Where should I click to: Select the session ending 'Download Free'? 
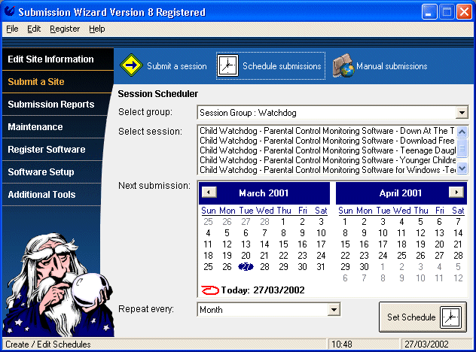click(327, 141)
